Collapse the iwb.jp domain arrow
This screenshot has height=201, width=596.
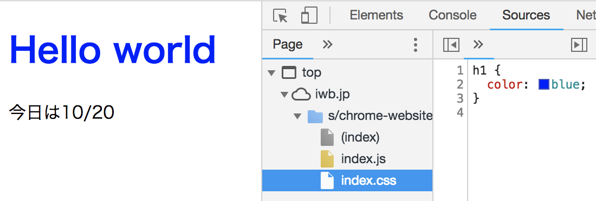click(x=284, y=95)
